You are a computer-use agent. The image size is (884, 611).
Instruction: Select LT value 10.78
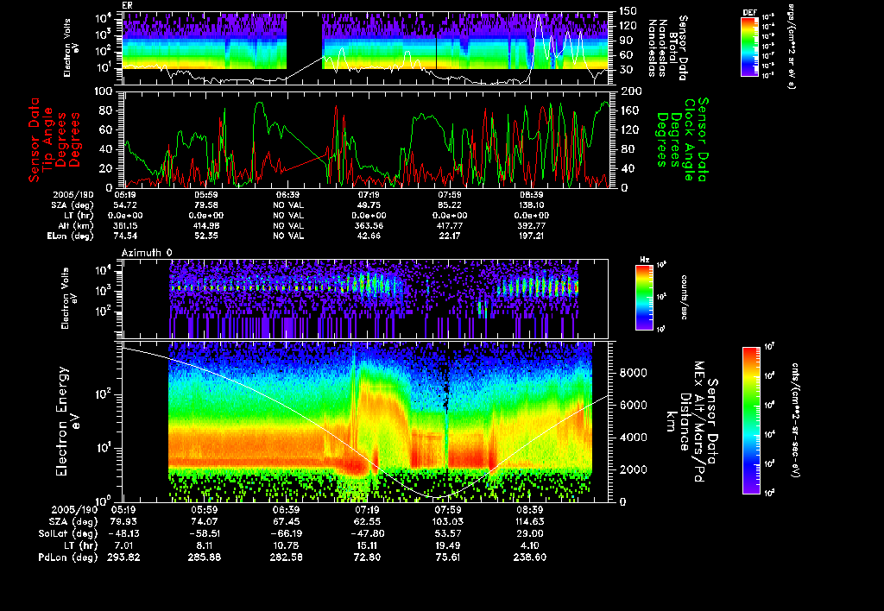286,545
